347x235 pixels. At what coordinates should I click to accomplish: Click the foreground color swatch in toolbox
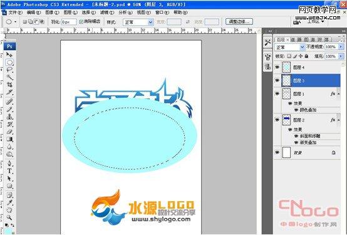pyautogui.click(x=8, y=232)
